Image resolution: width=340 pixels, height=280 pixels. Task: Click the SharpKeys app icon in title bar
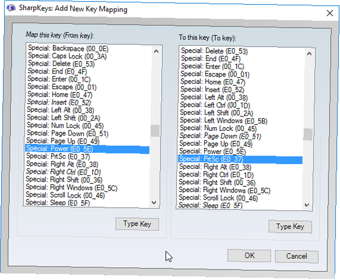(x=11, y=8)
